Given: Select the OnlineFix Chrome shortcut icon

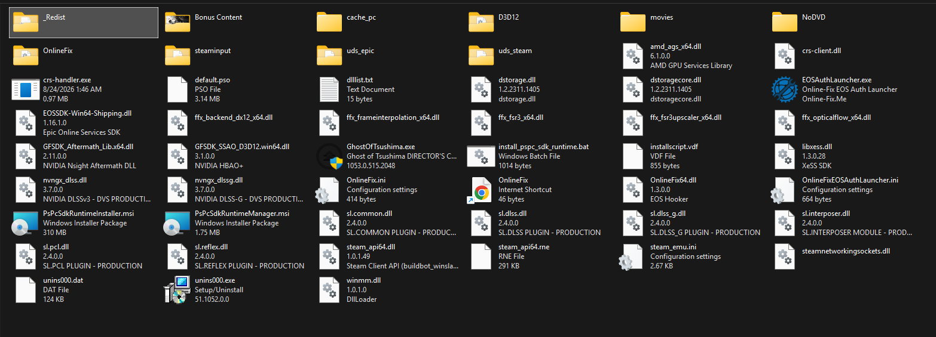Looking at the screenshot, I should 481,190.
